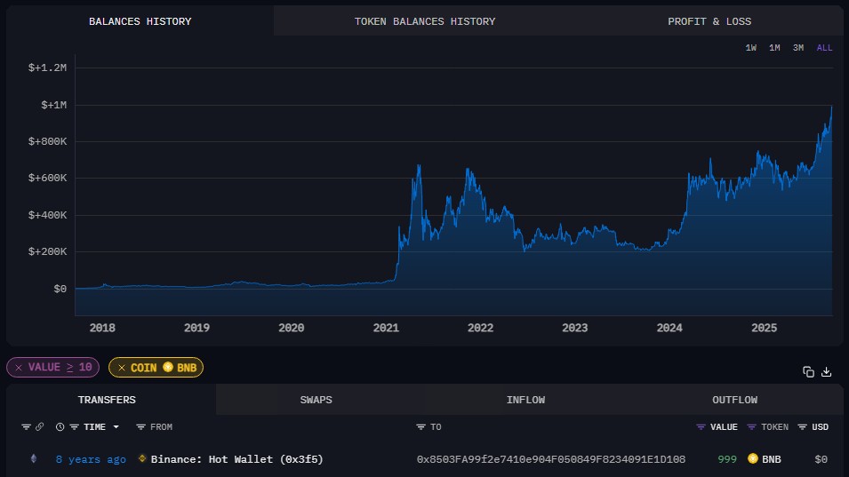Click the $+600K label on chart y-axis

[48, 178]
